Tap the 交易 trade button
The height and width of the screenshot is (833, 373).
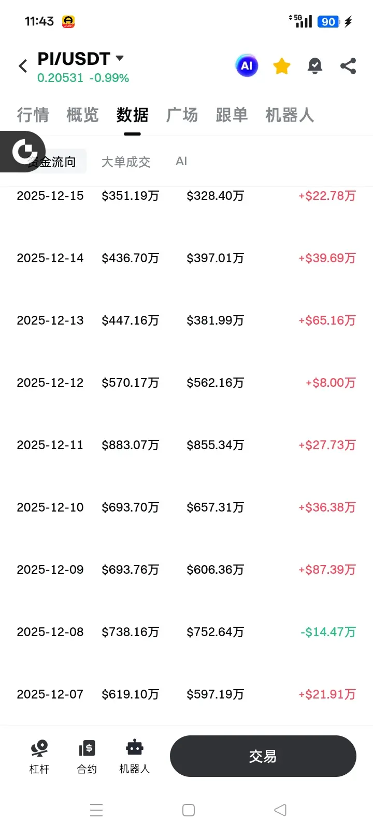pyautogui.click(x=263, y=756)
